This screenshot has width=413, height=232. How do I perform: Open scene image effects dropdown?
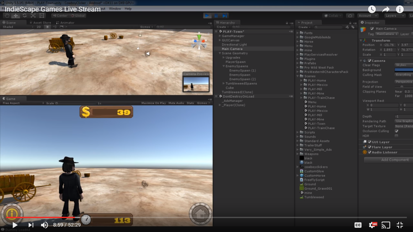click(63, 27)
